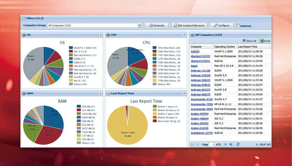Sort by the Computer column header
Image resolution: width=292 pixels, height=166 pixels.
[201, 47]
